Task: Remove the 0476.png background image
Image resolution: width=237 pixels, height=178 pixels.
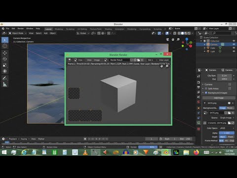Action: coord(233,103)
